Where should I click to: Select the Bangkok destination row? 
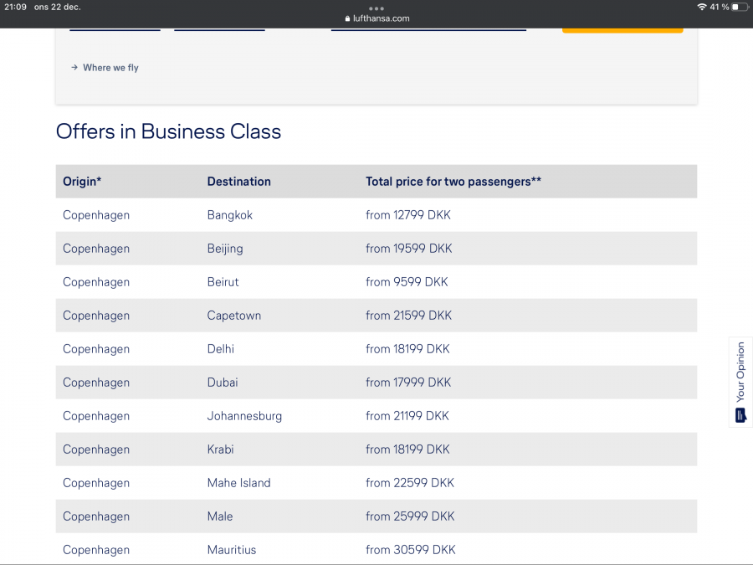(230, 215)
